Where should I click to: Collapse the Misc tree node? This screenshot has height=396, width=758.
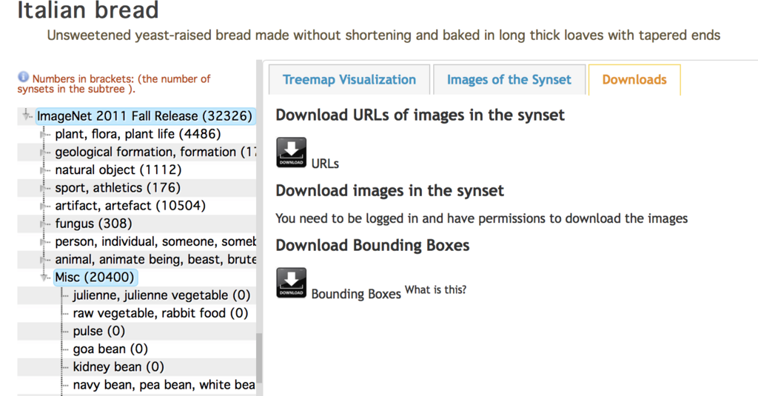45,278
